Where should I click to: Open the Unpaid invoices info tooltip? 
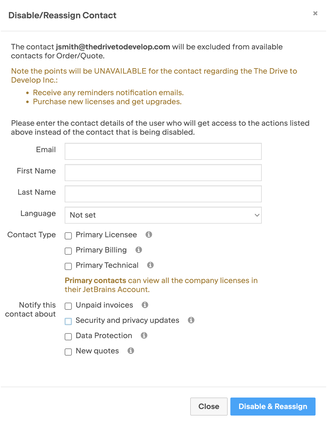[145, 305]
